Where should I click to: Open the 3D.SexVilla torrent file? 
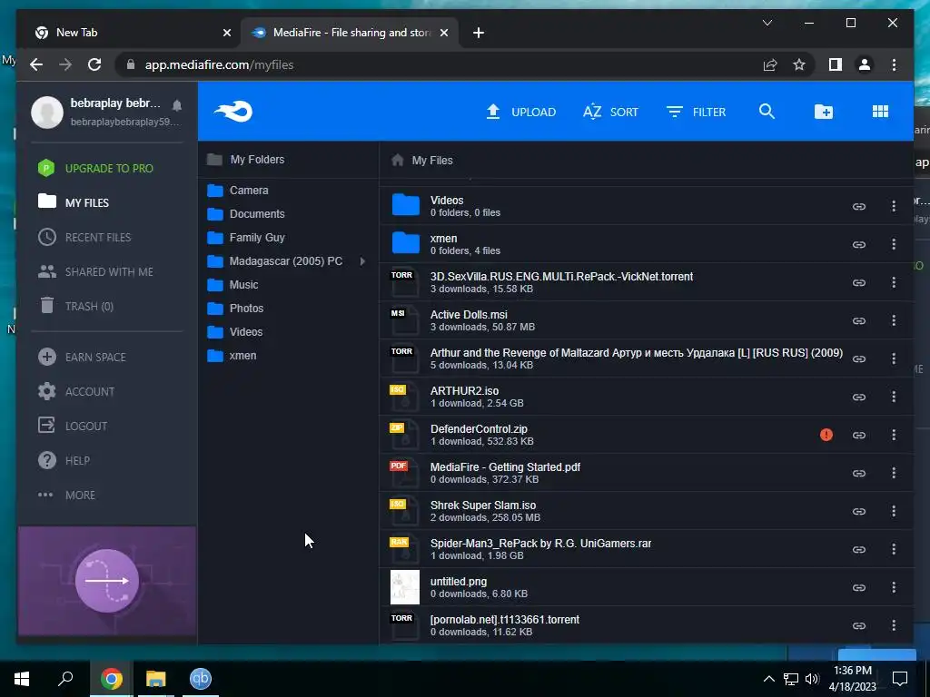[x=646, y=282]
